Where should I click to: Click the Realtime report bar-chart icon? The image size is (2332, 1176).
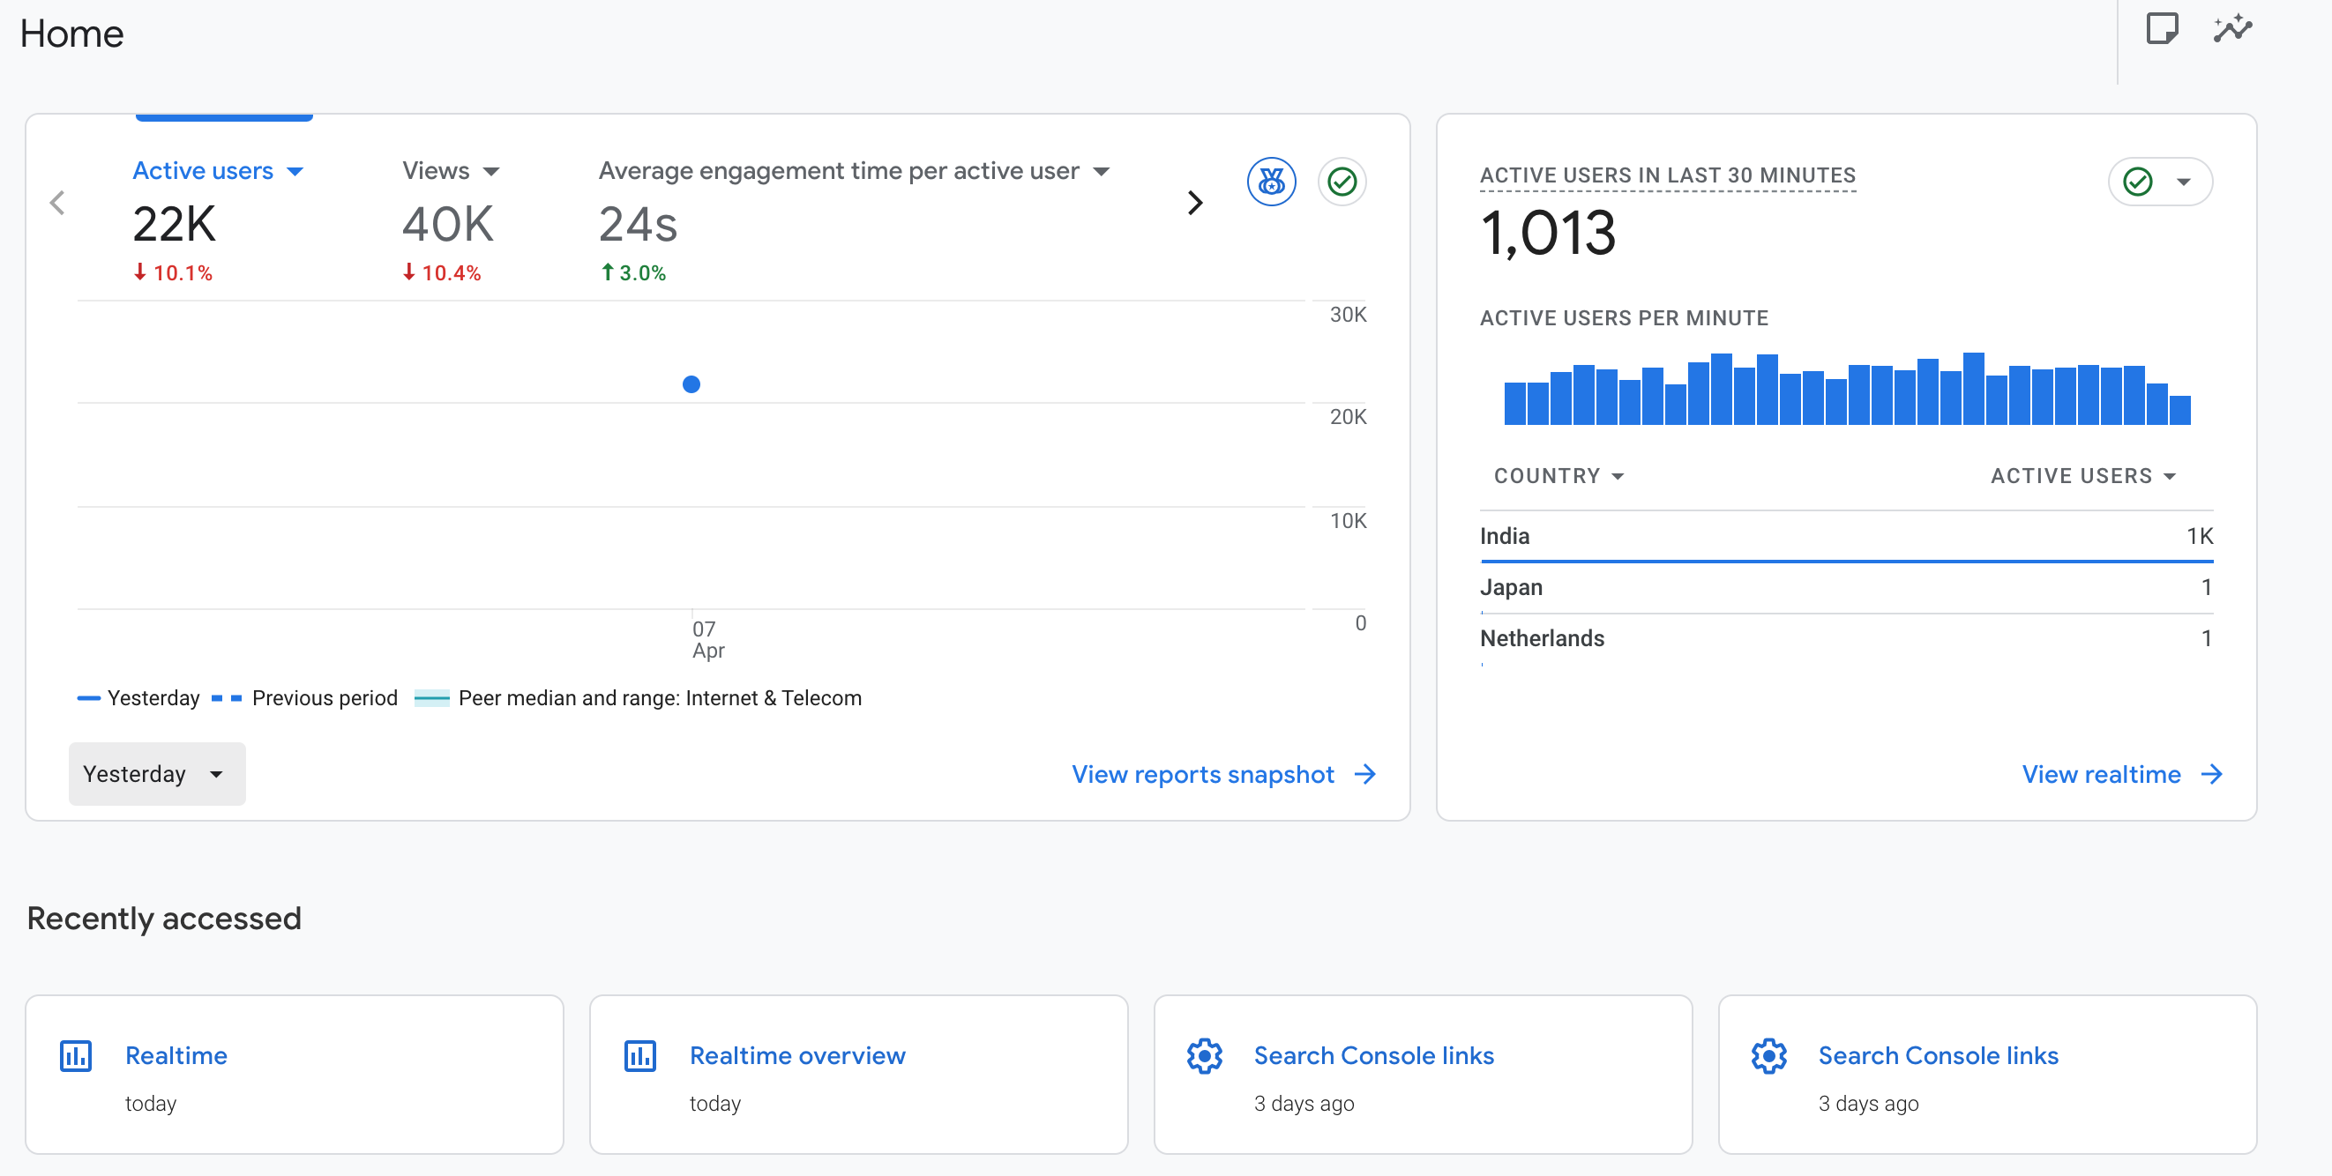point(76,1056)
